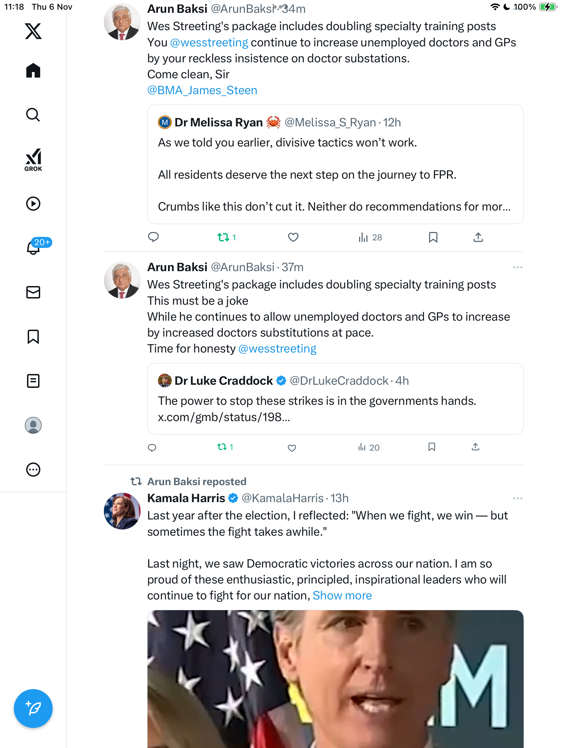Open the profile page from sidebar
The width and height of the screenshot is (561, 748).
(x=33, y=425)
